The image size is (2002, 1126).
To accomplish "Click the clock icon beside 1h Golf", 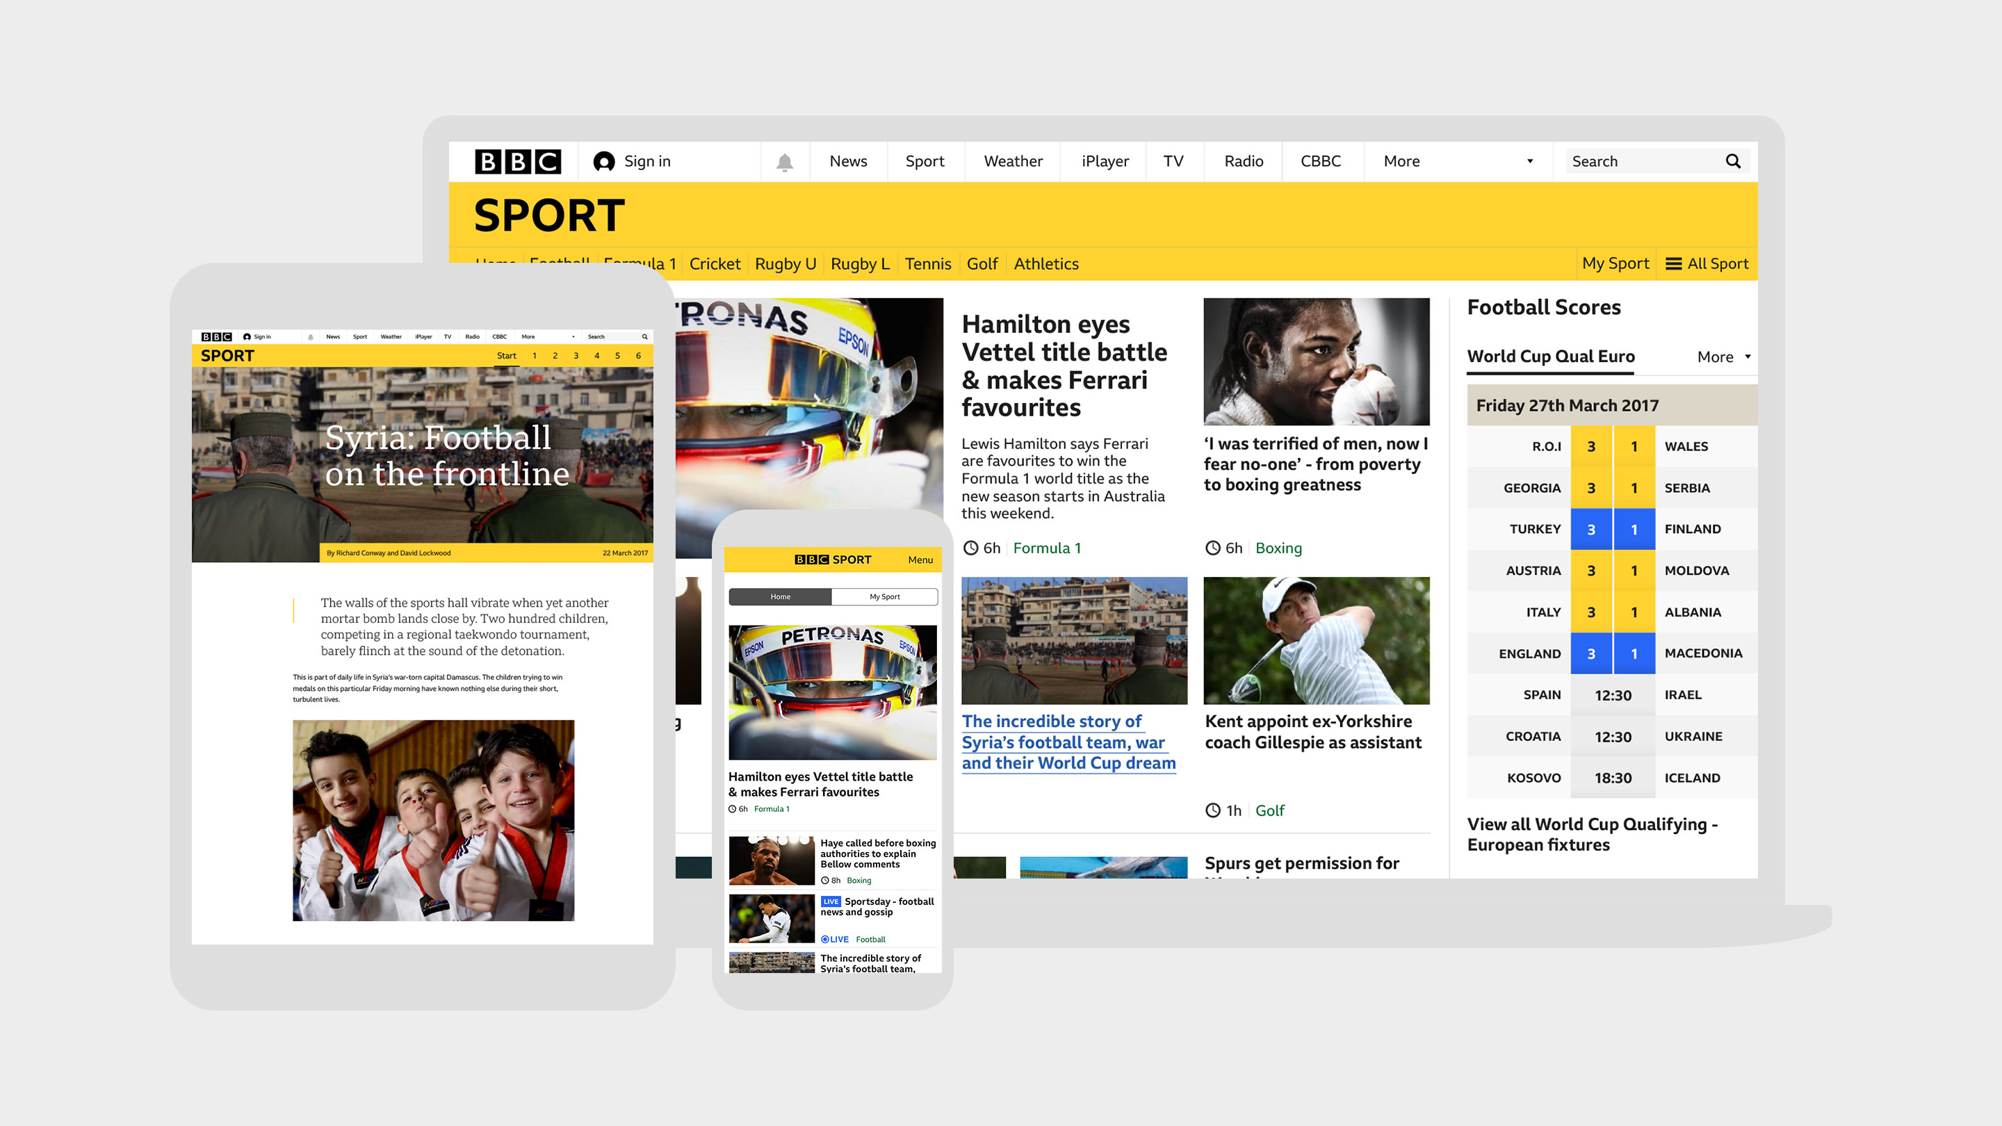I will pyautogui.click(x=1213, y=810).
